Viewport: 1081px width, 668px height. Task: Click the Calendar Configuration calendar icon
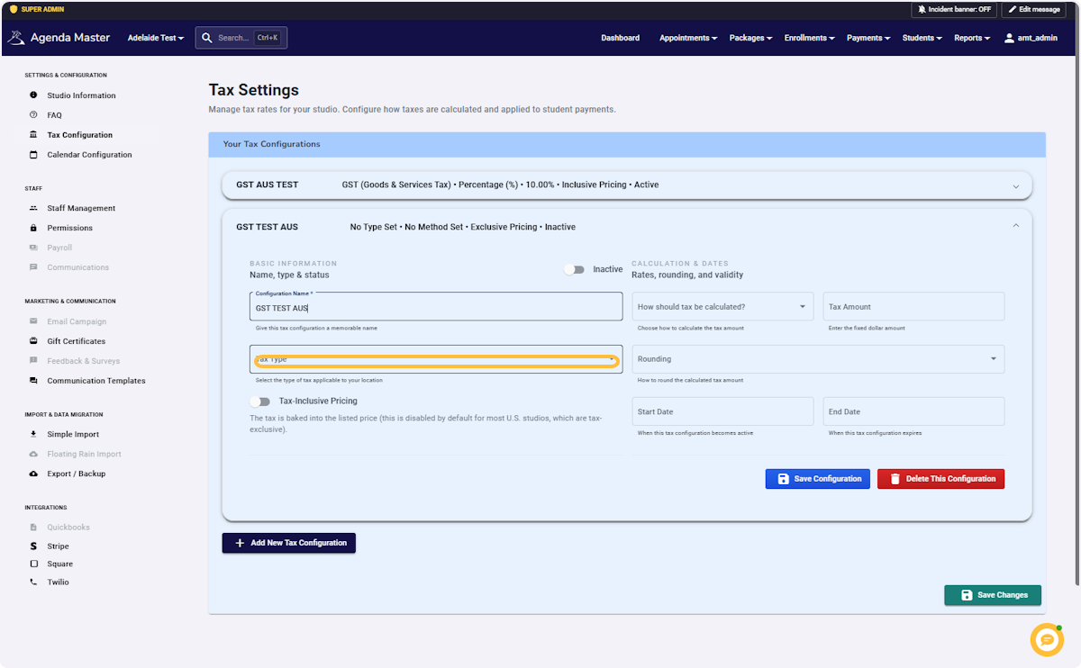click(x=33, y=155)
